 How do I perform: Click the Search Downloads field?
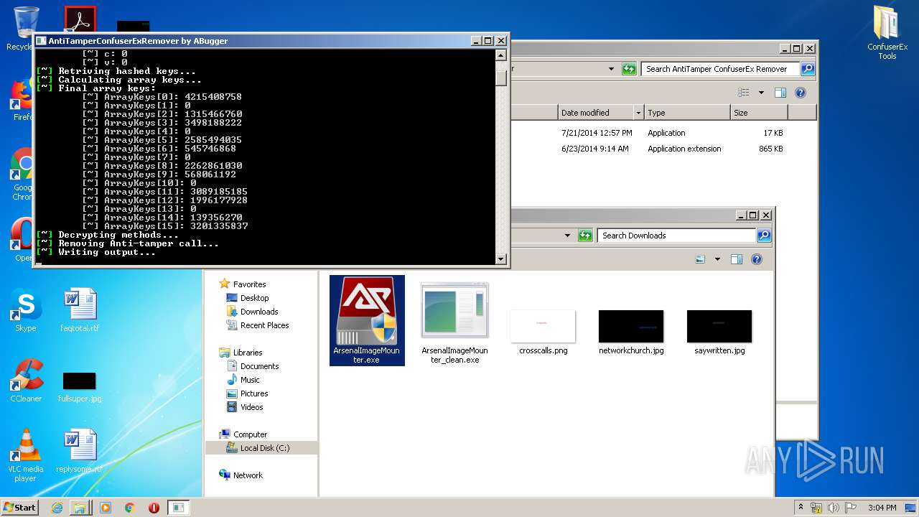[677, 236]
